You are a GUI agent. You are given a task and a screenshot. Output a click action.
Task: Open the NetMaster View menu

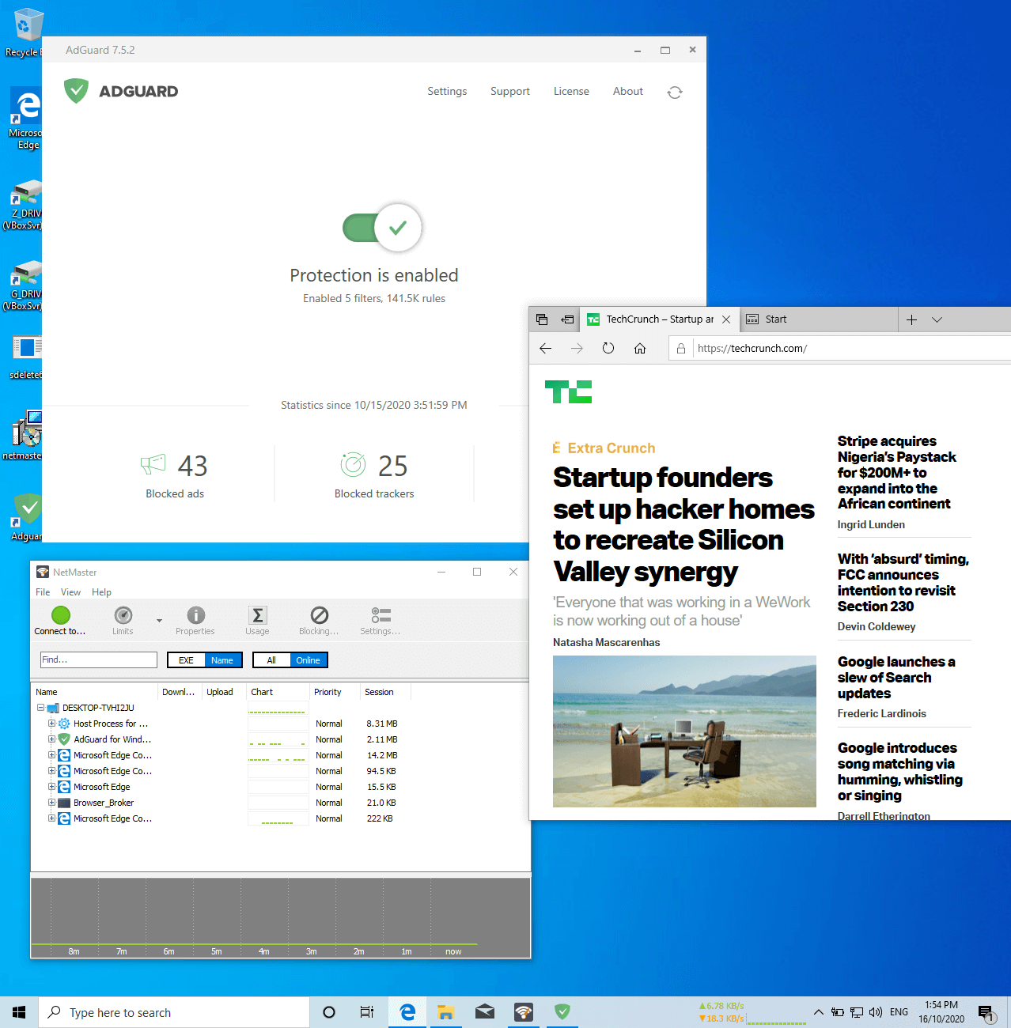point(70,592)
